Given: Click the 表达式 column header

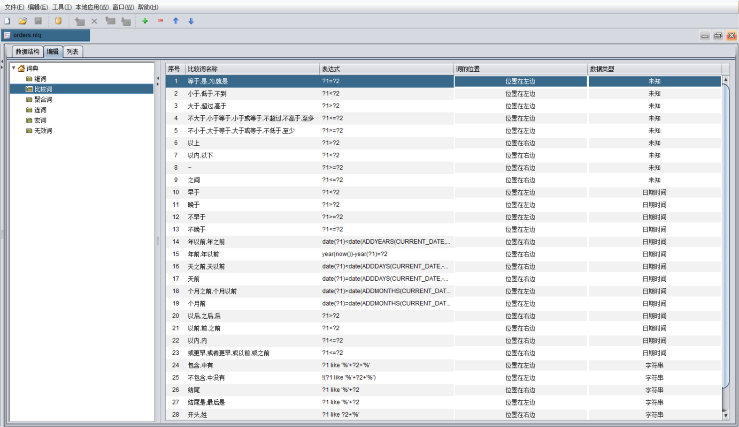Looking at the screenshot, I should pos(386,69).
